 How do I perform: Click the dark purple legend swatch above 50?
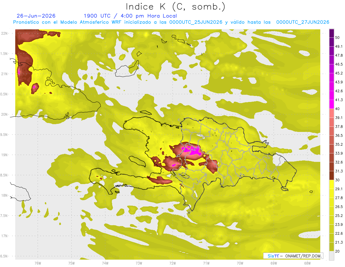331,33
